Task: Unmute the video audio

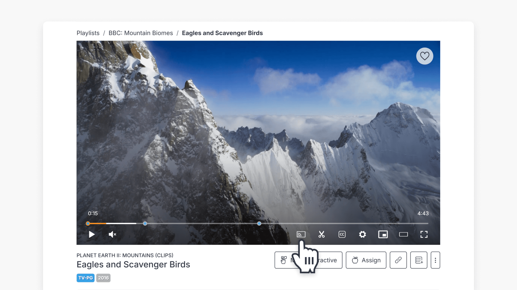Action: coord(112,234)
